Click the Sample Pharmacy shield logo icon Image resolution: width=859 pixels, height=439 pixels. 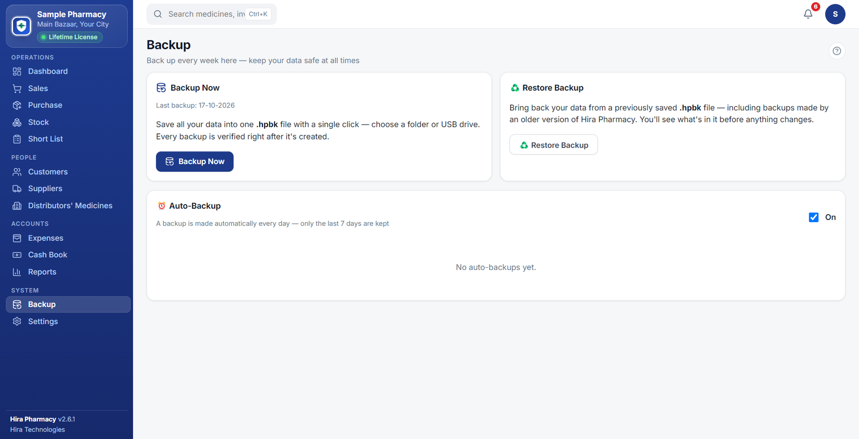pos(21,26)
